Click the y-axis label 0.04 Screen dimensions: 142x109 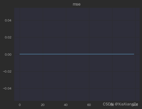pos(8,20)
